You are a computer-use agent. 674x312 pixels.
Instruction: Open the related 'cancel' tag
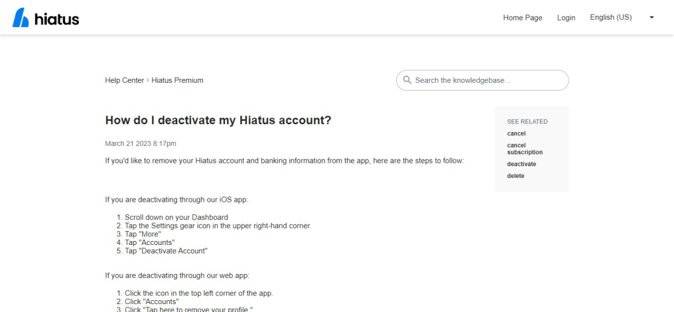pyautogui.click(x=516, y=133)
